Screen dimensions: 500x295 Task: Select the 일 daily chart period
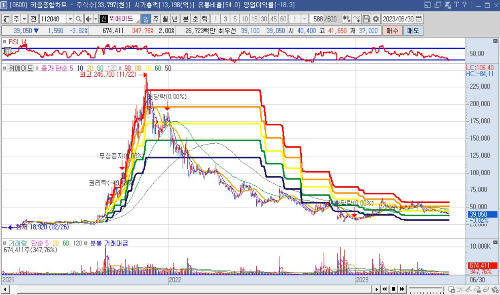[146, 19]
